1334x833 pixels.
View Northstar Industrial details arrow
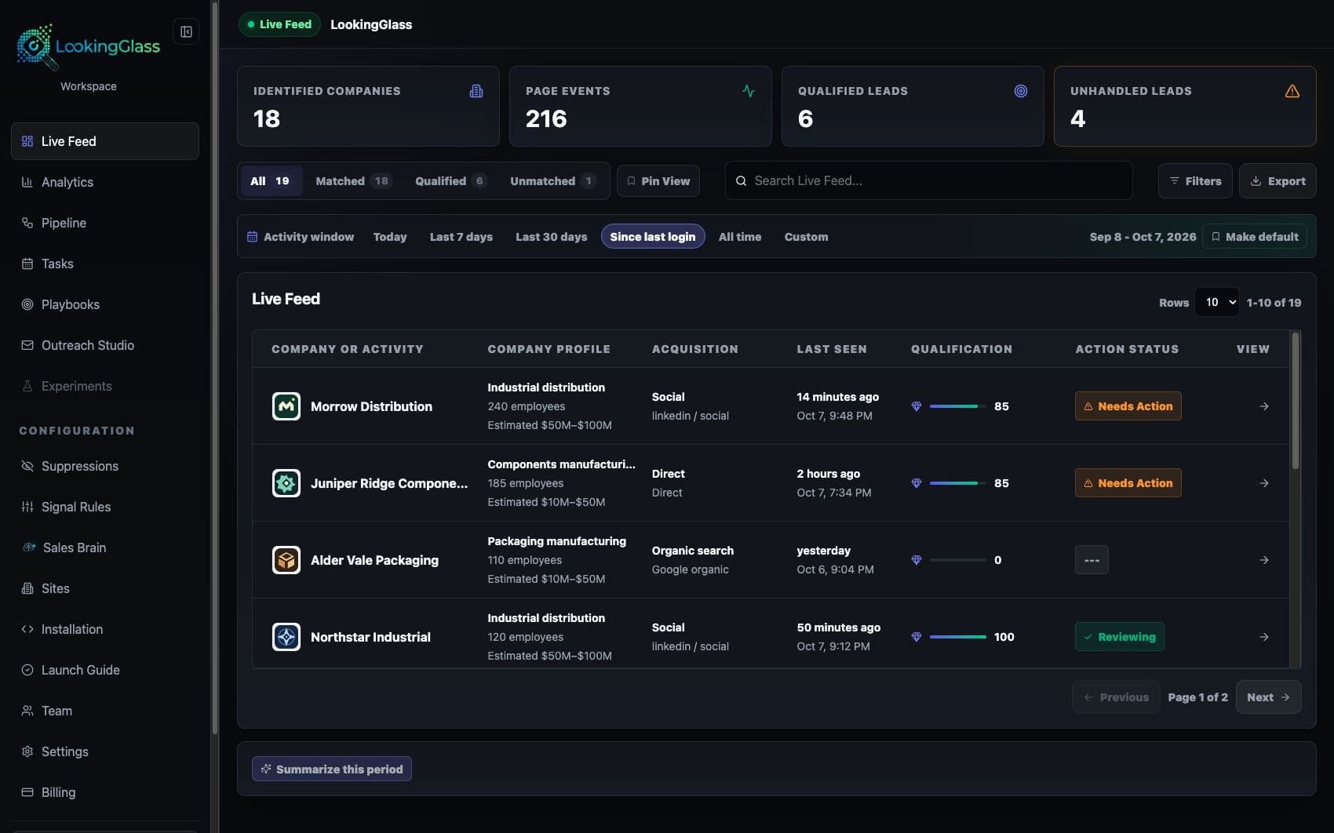[x=1263, y=637]
